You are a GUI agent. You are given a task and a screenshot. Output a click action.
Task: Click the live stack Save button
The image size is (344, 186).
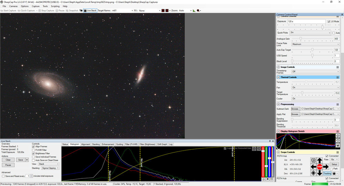coord(21,160)
